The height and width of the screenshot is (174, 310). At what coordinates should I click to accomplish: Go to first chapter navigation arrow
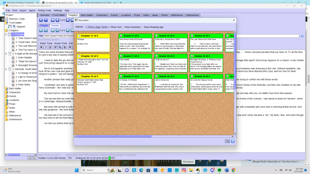[53, 20]
